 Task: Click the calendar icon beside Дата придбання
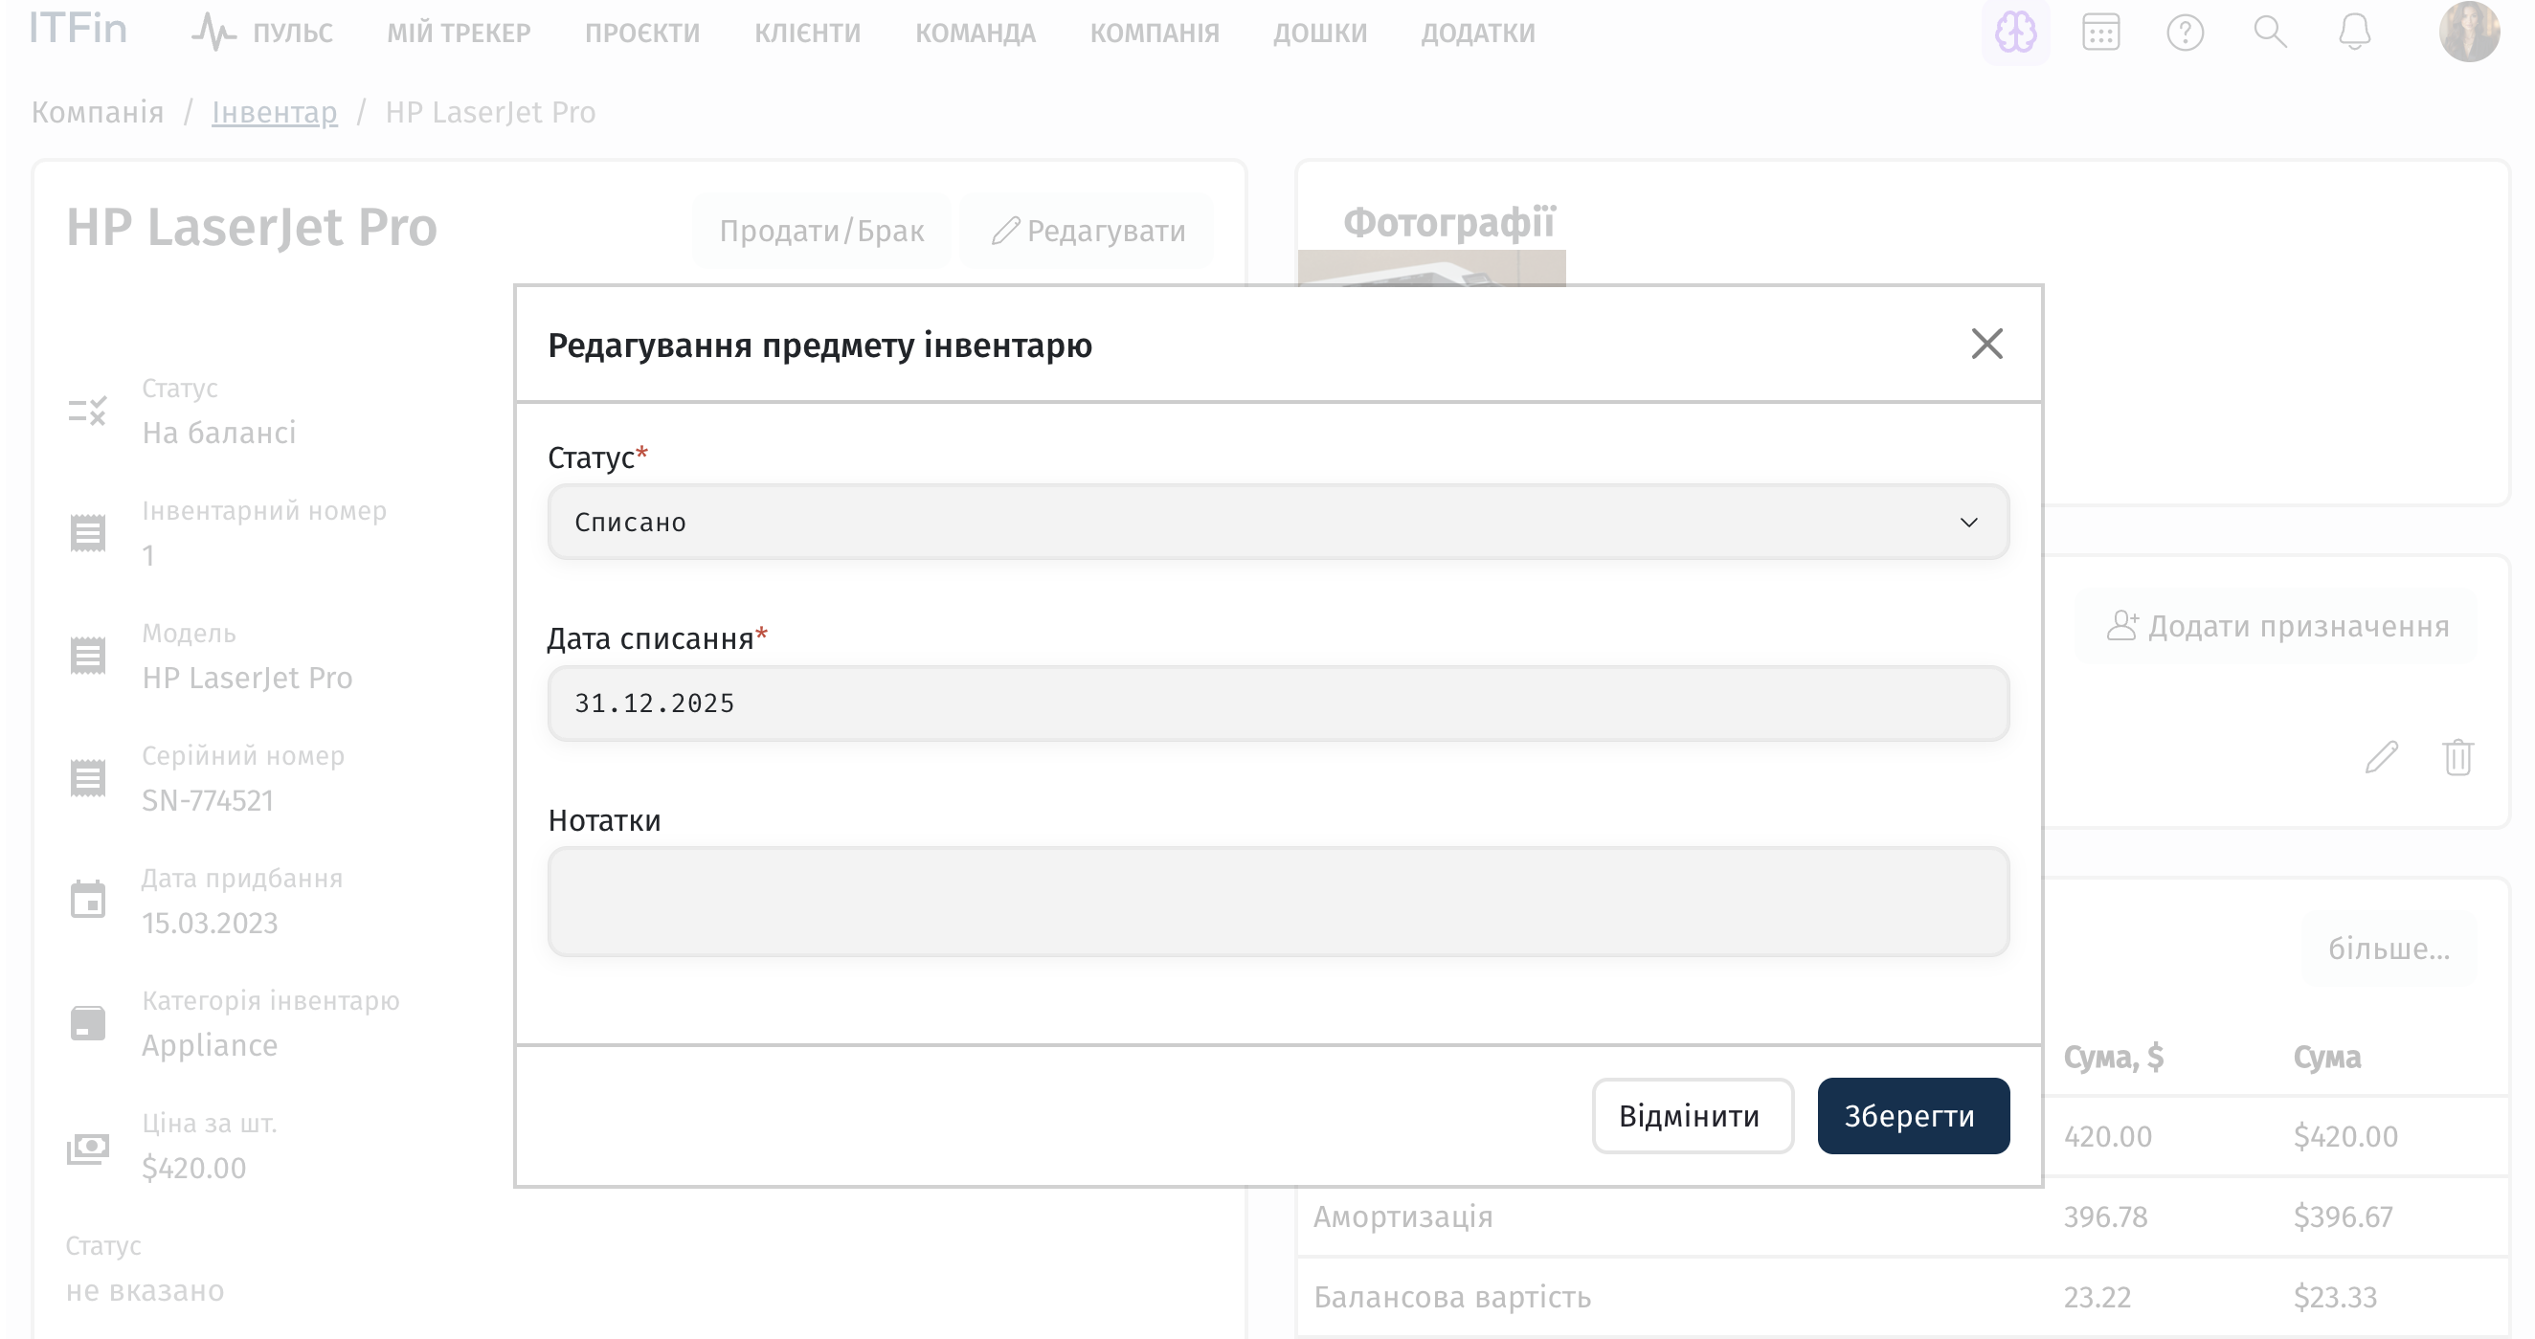point(87,900)
